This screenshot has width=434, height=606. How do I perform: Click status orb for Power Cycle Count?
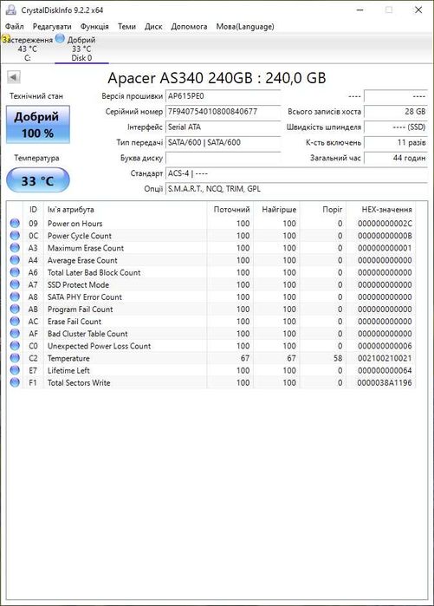[x=15, y=235]
